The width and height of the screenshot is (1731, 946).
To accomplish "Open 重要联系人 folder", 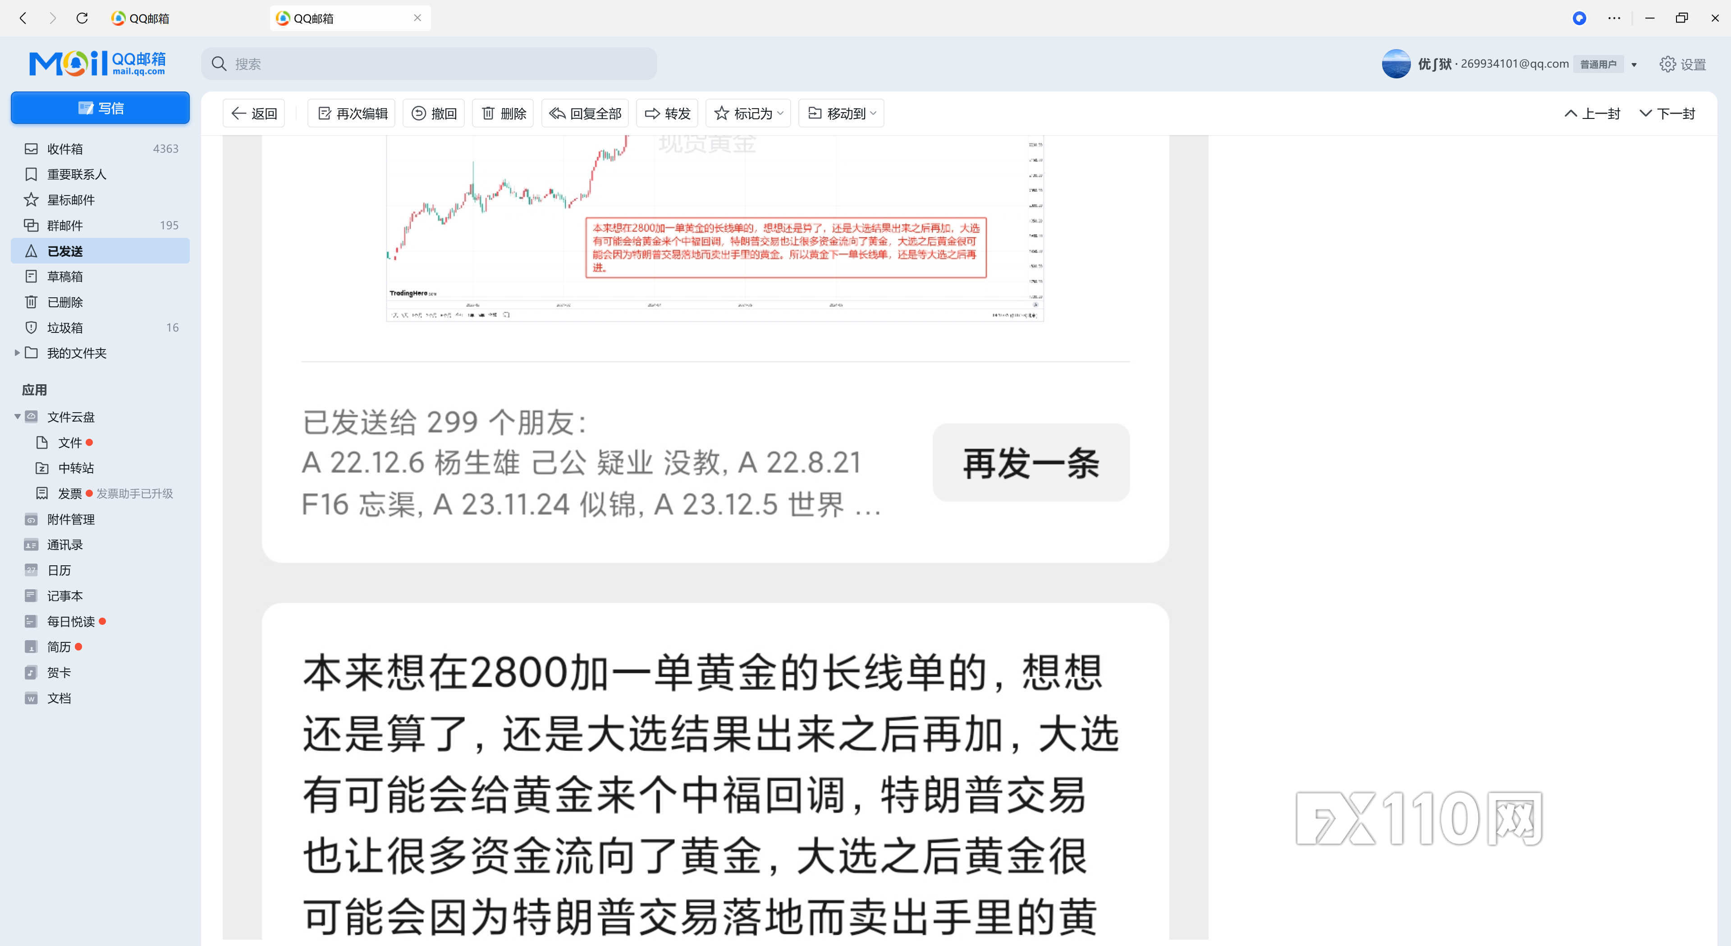I will click(100, 174).
